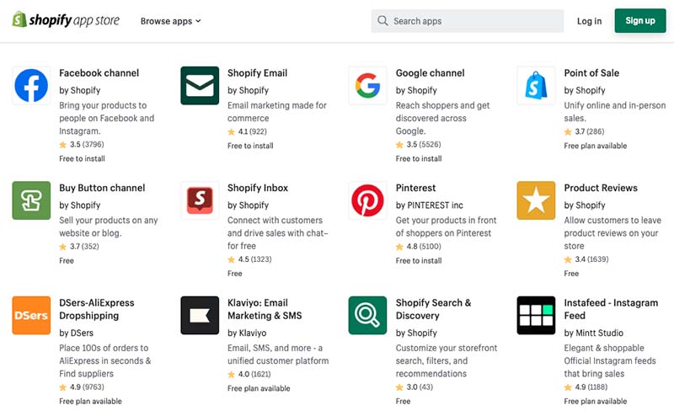
Task: Click the 3.5 (5526) Google channel rating
Action: coord(418,144)
